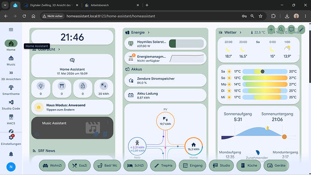Open the Home dashboard in sidebar
This screenshot has height=175, width=311.
11,46
